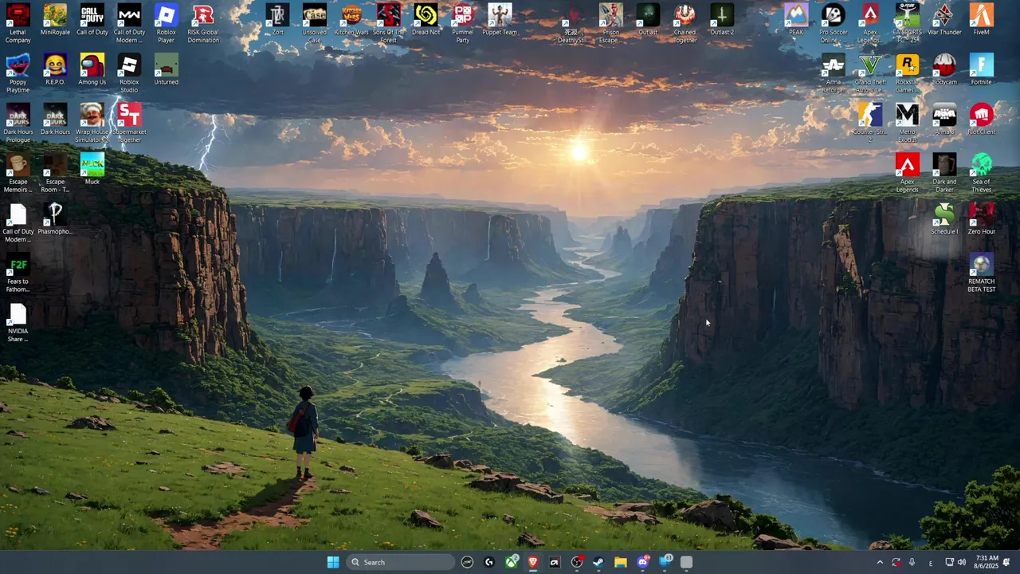Open the clock showing 7:31 AM
Image resolution: width=1020 pixels, height=574 pixels.
point(986,562)
